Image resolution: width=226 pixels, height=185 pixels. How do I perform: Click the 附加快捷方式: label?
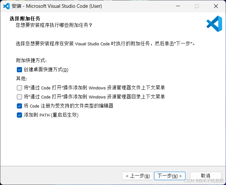pos(31,60)
